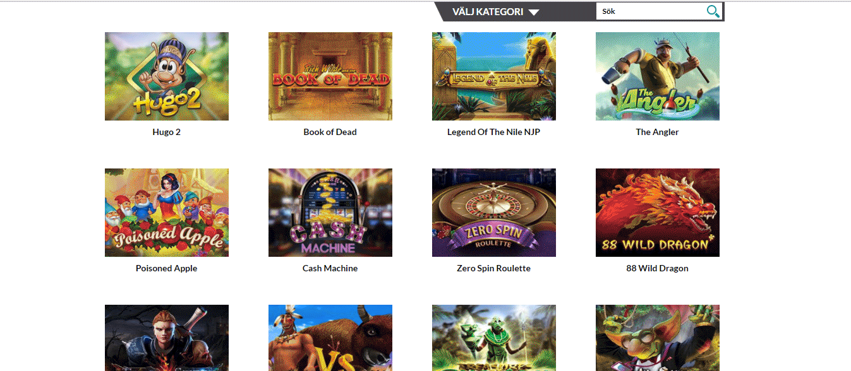The height and width of the screenshot is (371, 851).
Task: Click the search magnifier icon
Action: point(713,11)
